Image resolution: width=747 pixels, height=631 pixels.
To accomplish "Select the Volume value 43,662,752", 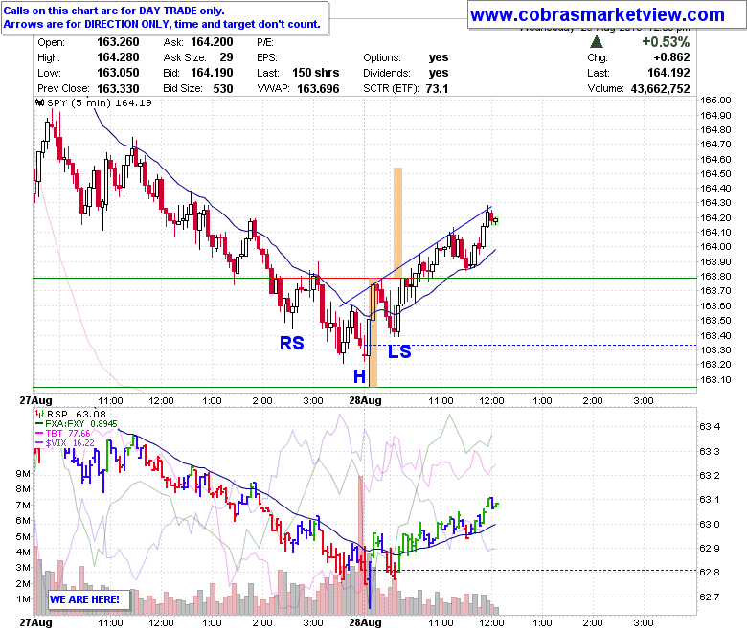I will pyautogui.click(x=660, y=89).
